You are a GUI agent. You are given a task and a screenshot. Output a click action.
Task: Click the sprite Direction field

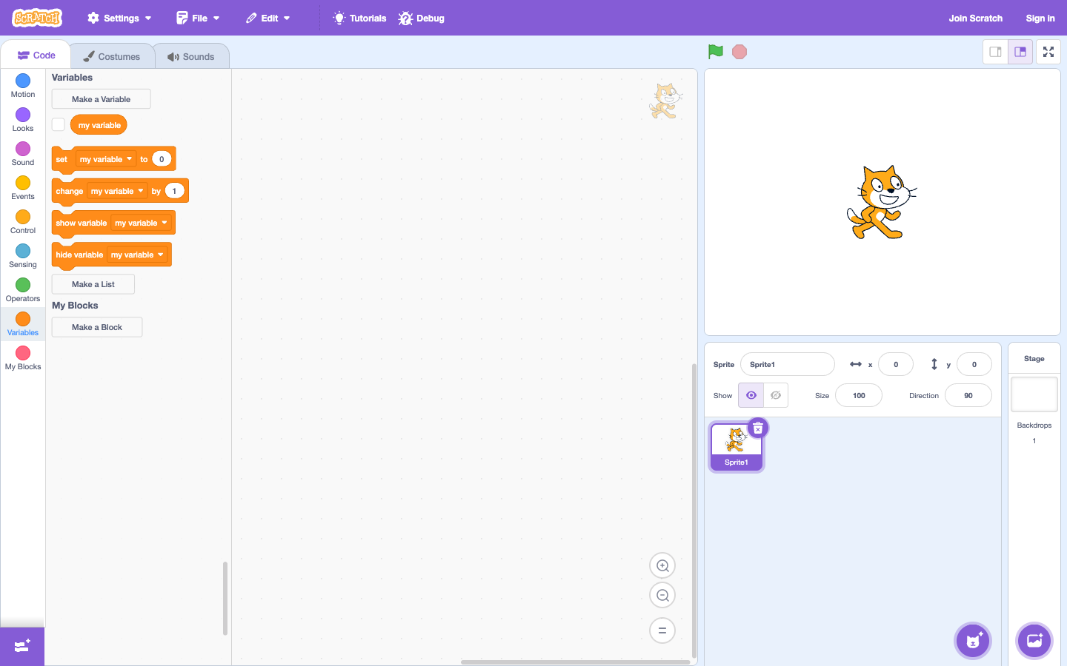click(x=968, y=395)
